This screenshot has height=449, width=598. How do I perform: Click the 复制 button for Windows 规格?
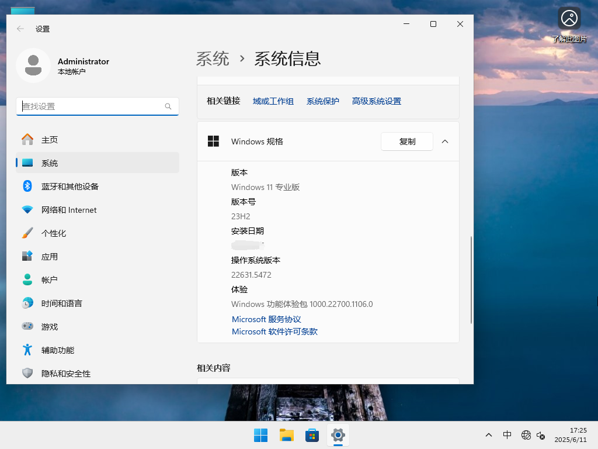click(407, 141)
